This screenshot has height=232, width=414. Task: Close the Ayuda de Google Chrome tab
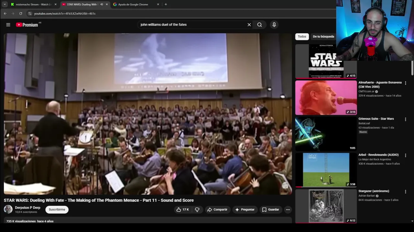(x=158, y=4)
